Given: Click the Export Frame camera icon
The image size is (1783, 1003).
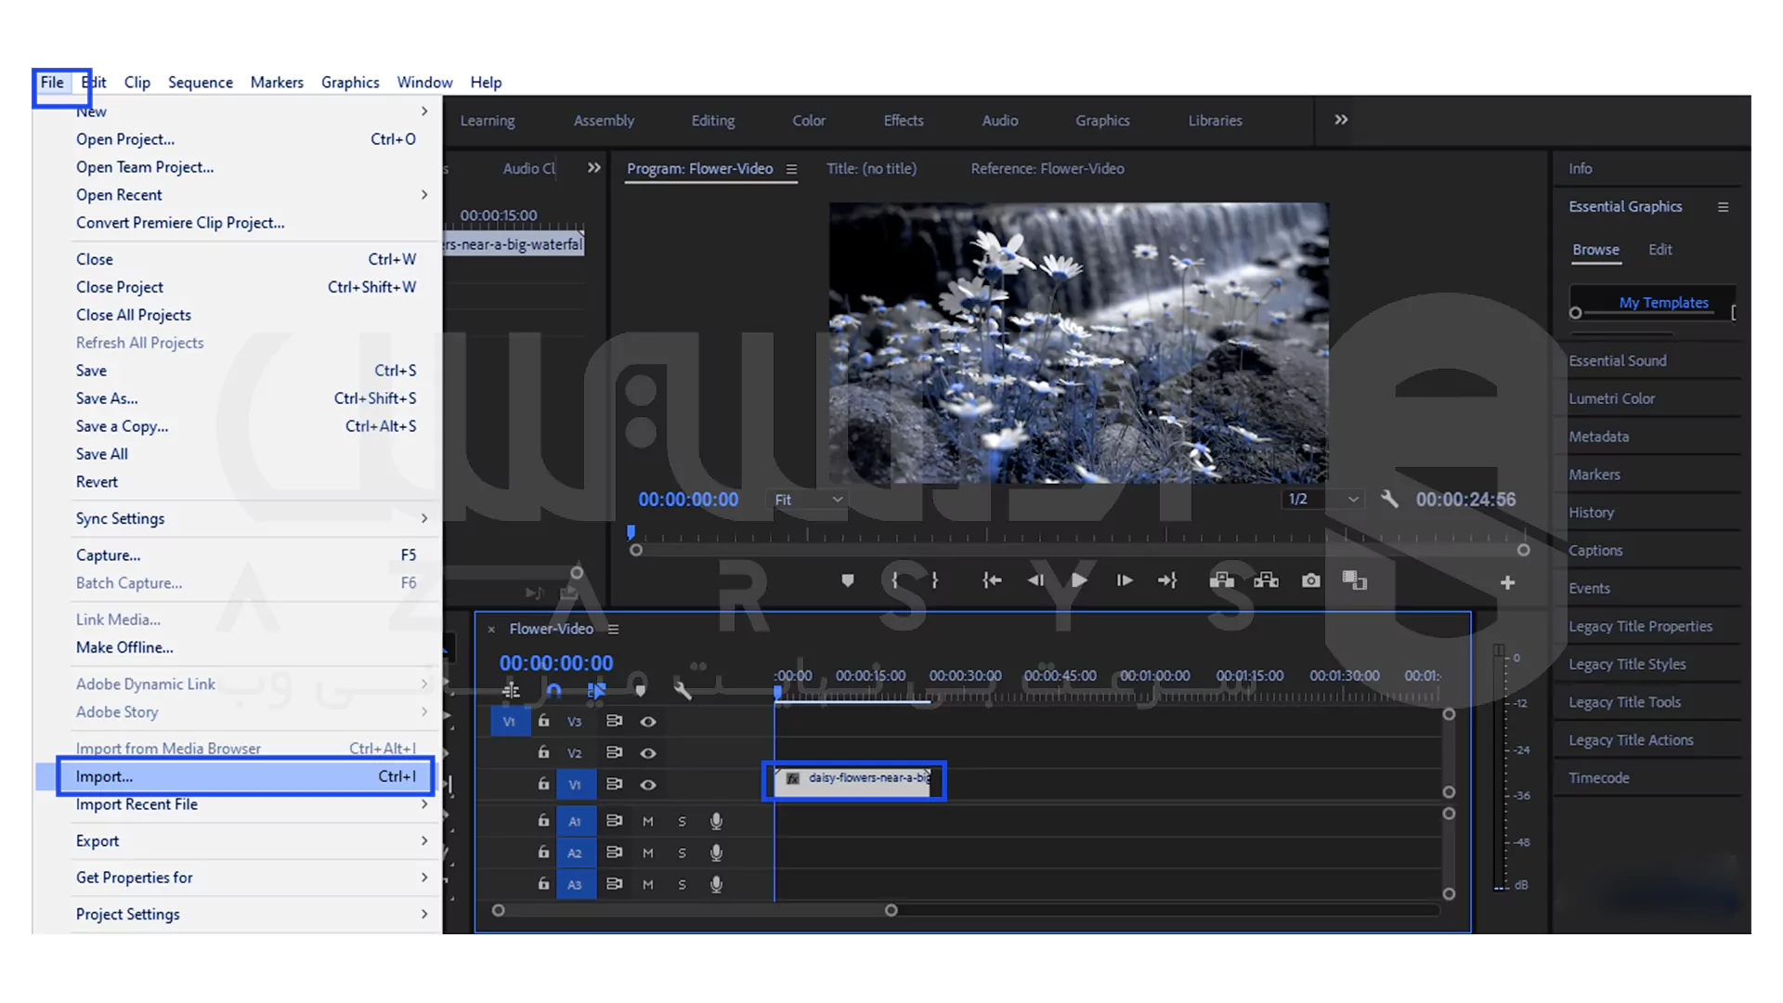Looking at the screenshot, I should point(1310,580).
